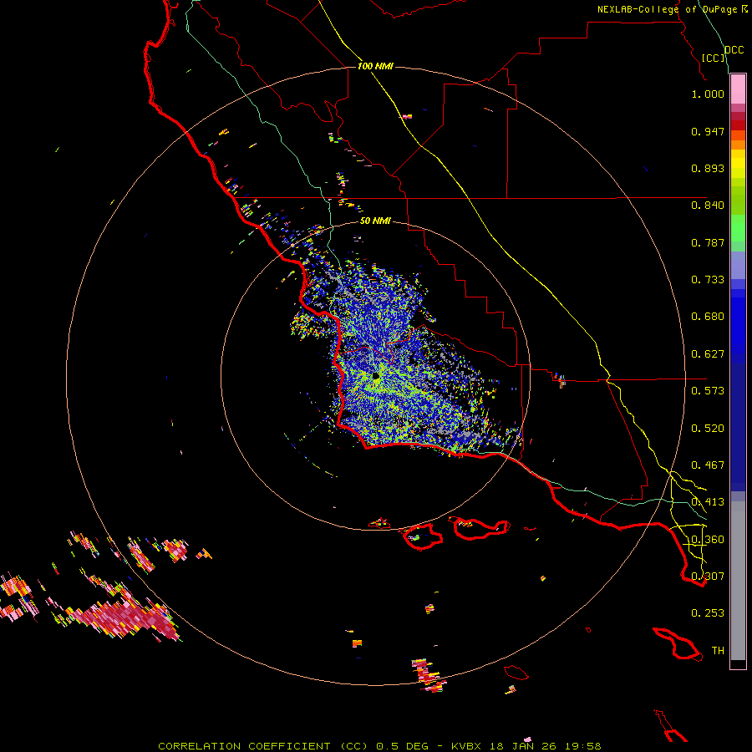752x752 pixels.
Task: Click the TH threshold label on legend
Action: [x=718, y=651]
